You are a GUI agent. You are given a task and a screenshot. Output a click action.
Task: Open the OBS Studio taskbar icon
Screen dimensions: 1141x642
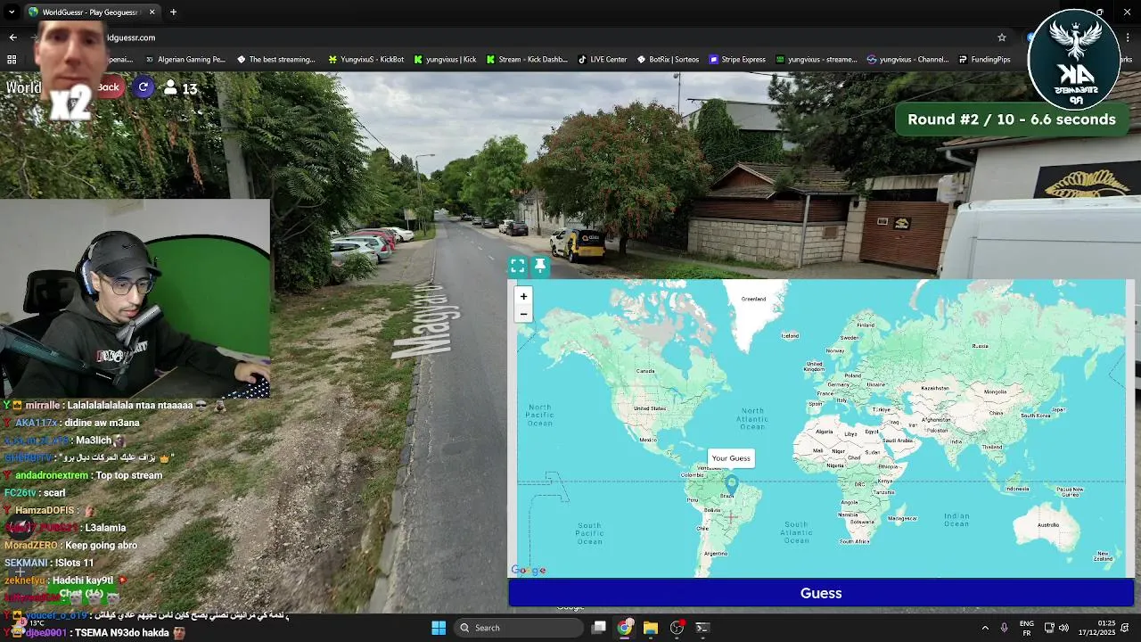click(677, 628)
